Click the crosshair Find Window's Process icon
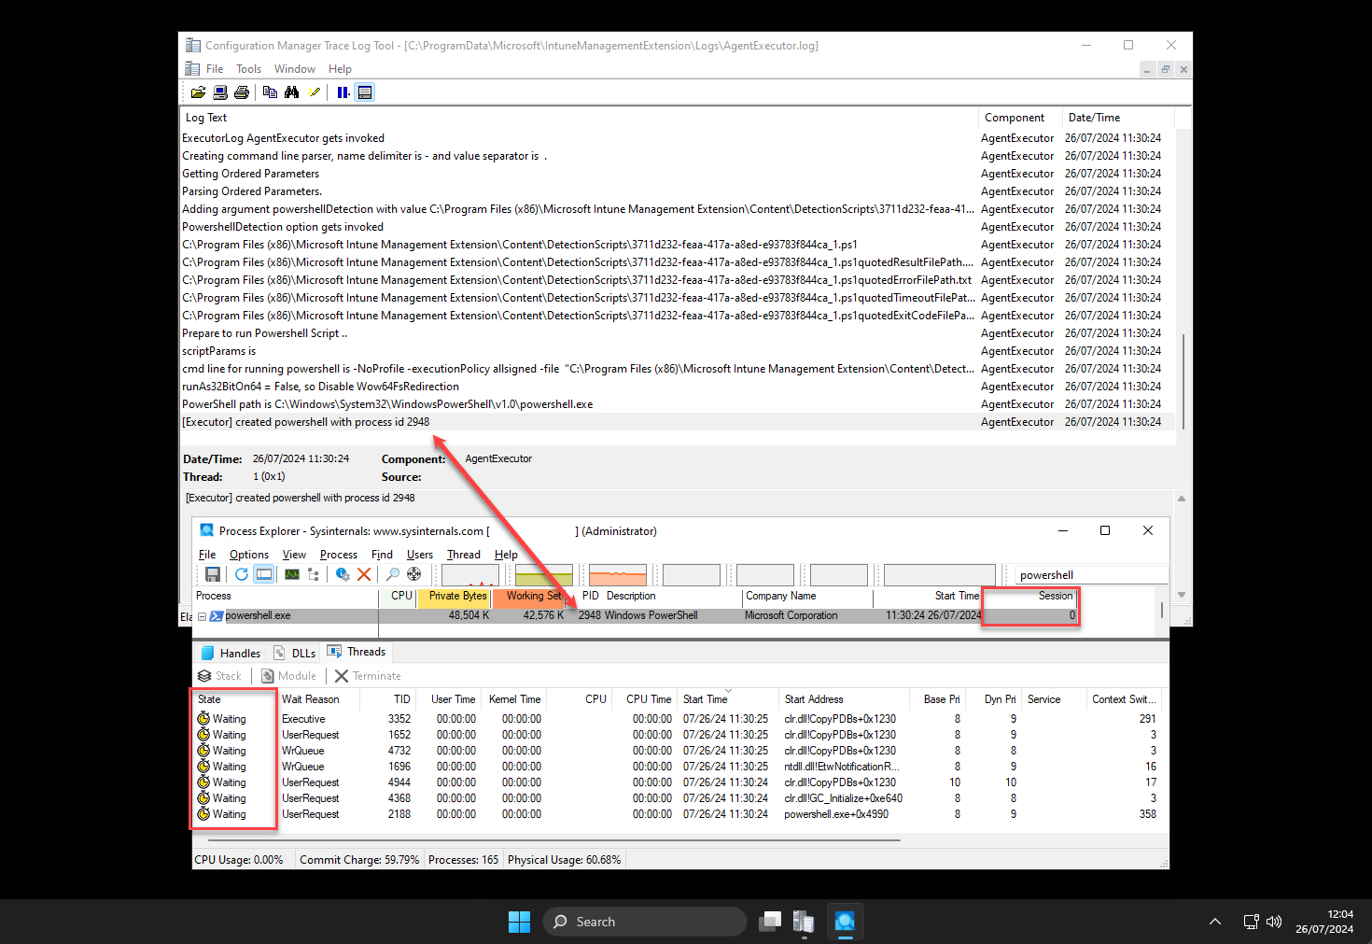This screenshot has width=1372, height=944. coord(414,574)
